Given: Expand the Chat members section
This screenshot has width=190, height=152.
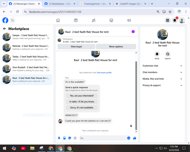Looking at the screenshot, I should click(162, 72).
